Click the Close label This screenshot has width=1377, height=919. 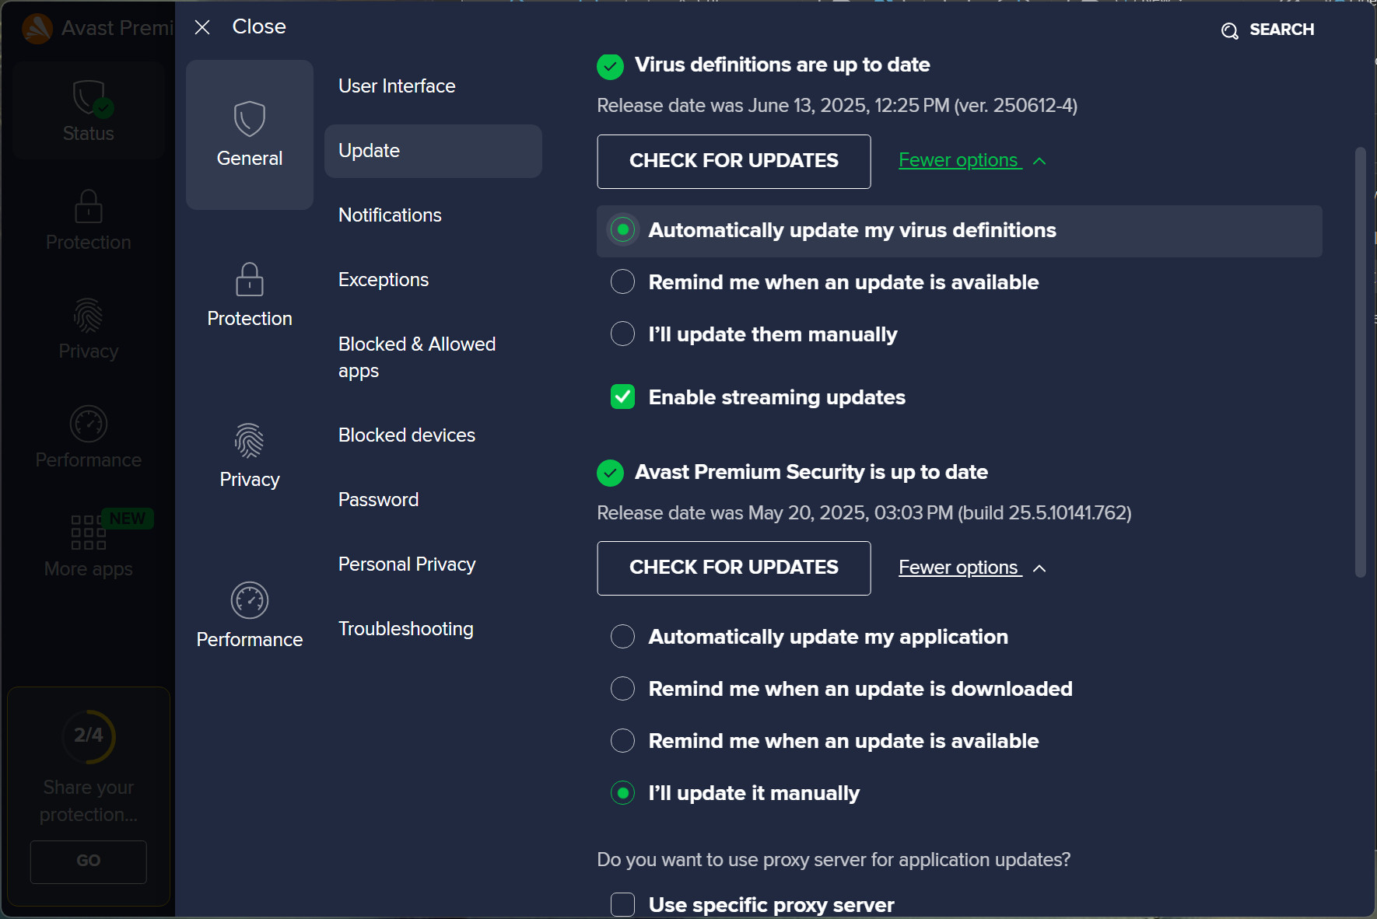click(x=259, y=27)
